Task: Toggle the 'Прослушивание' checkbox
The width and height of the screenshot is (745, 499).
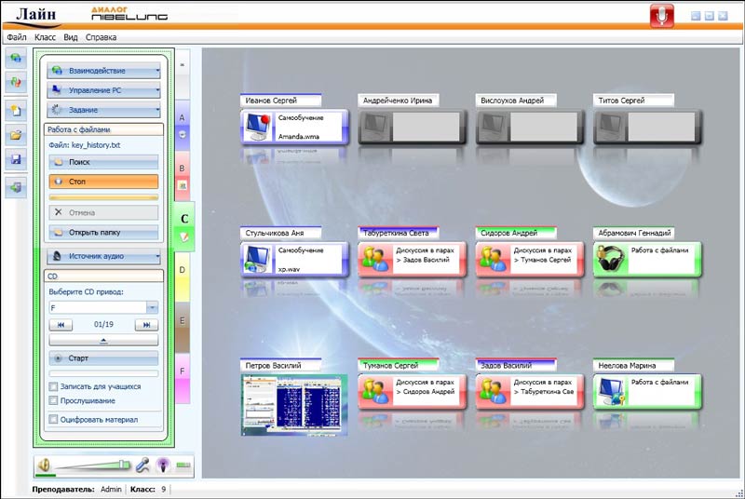Action: pos(54,400)
